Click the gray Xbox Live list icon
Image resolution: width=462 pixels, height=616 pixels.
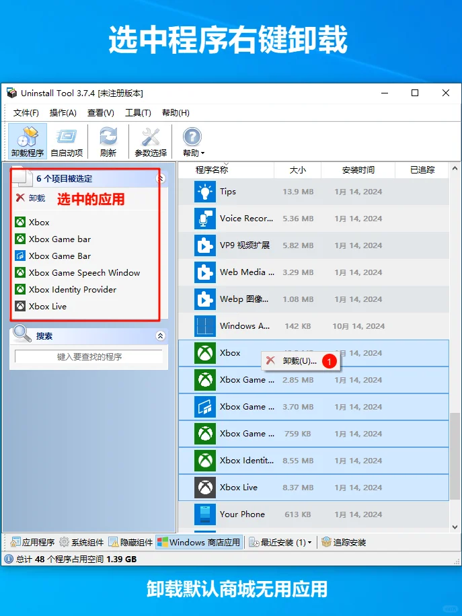[205, 487]
